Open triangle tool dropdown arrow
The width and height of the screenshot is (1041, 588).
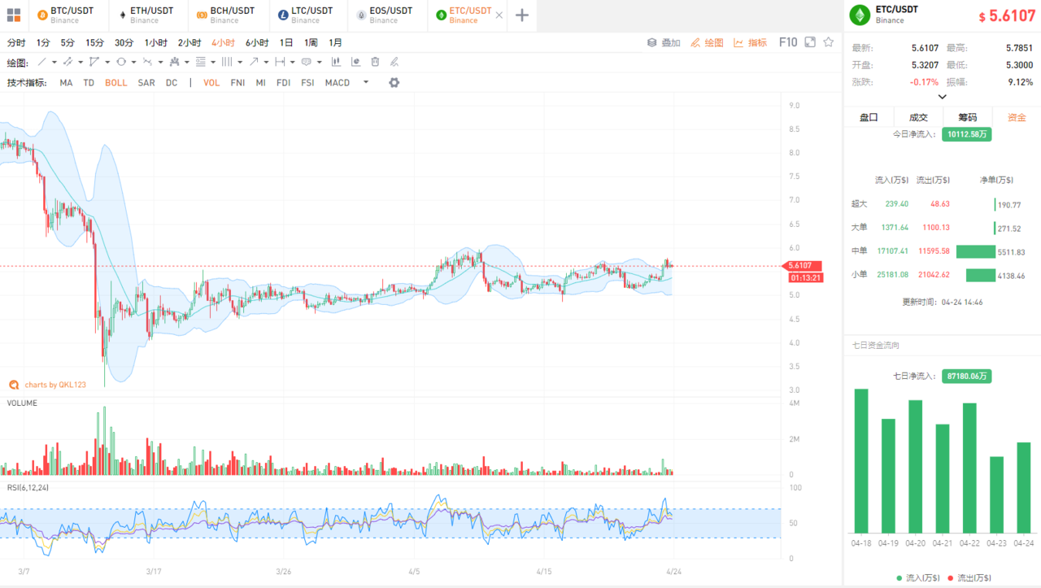(x=107, y=62)
